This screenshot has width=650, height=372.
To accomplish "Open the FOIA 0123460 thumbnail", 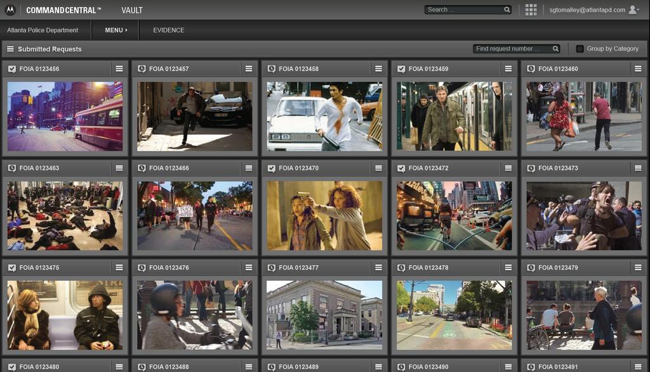I will pos(584,116).
